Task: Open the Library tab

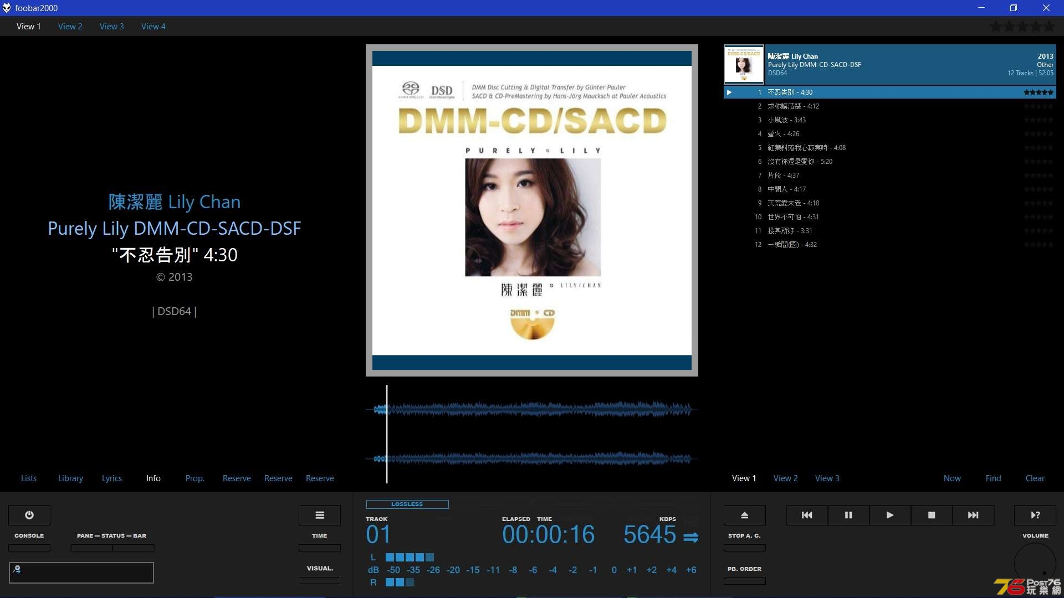Action: 70,478
